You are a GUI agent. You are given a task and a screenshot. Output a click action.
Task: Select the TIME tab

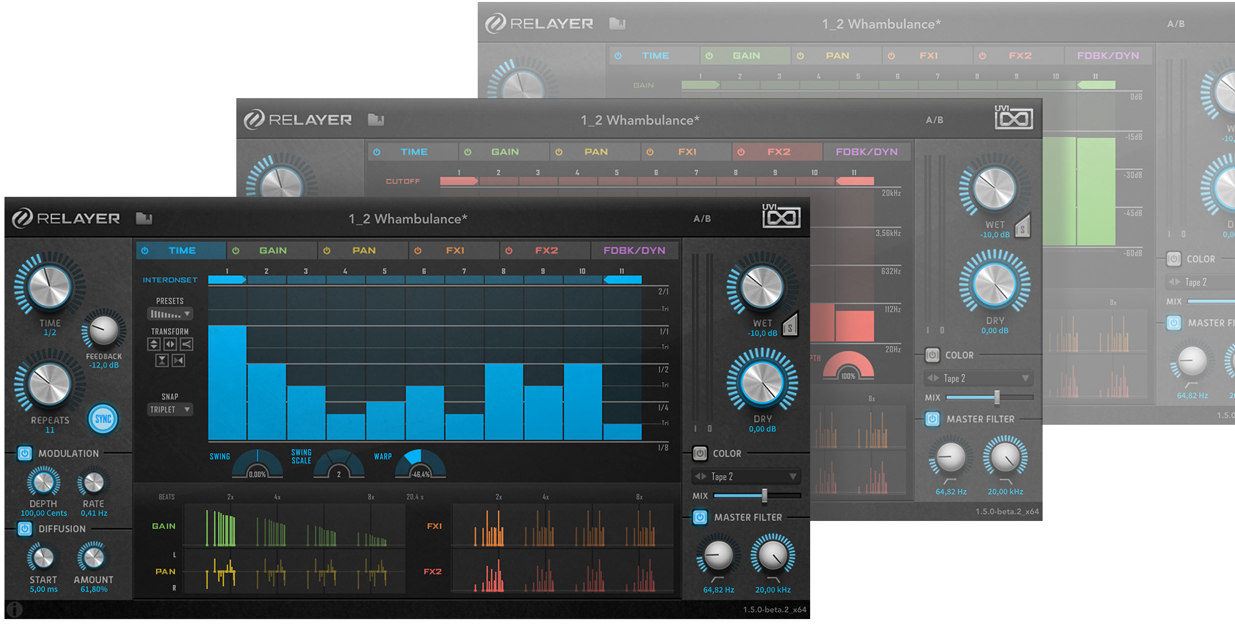click(x=181, y=250)
